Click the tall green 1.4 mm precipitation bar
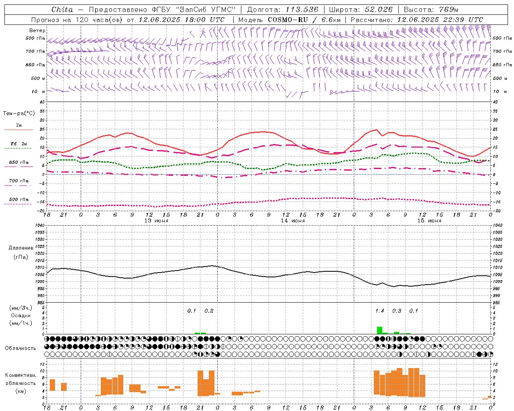 coord(379,330)
